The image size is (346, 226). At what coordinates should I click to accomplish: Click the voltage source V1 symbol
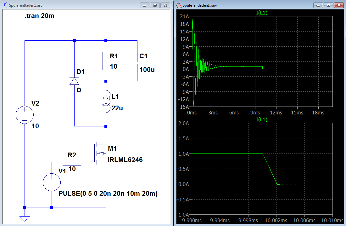[x=52, y=182]
